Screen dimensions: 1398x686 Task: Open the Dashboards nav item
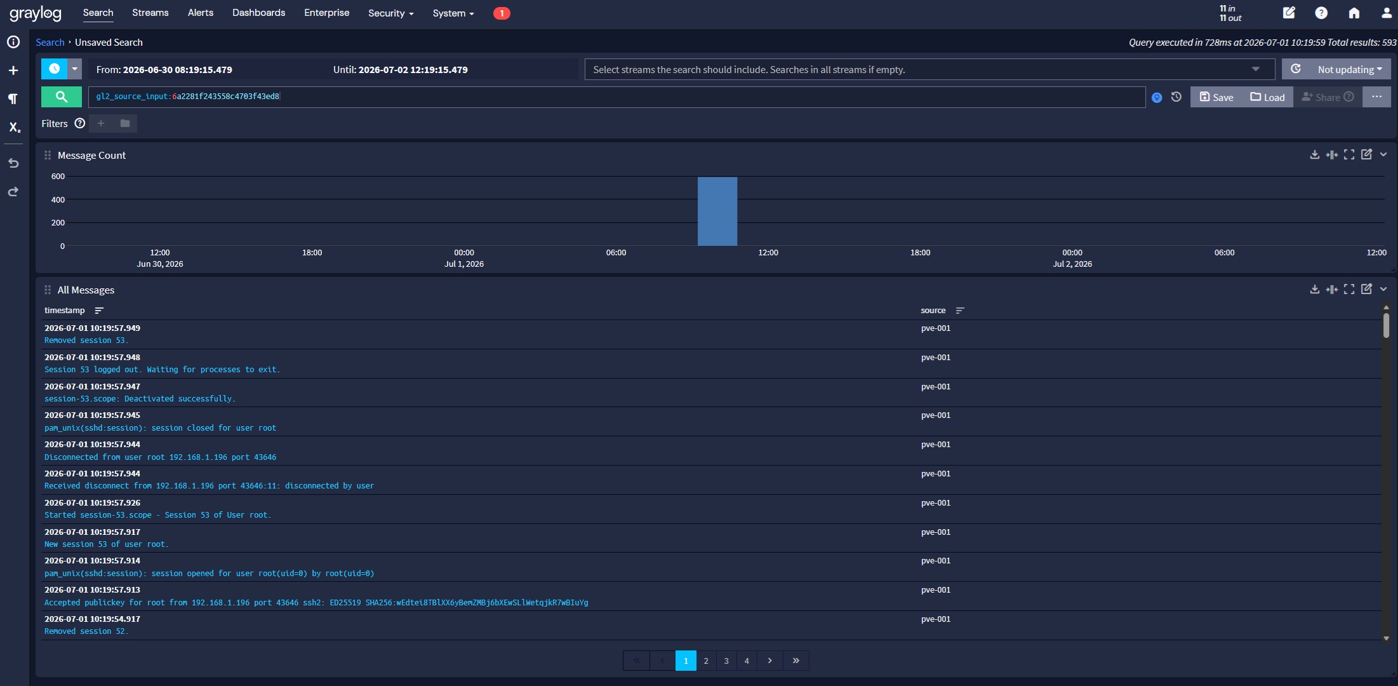click(258, 13)
